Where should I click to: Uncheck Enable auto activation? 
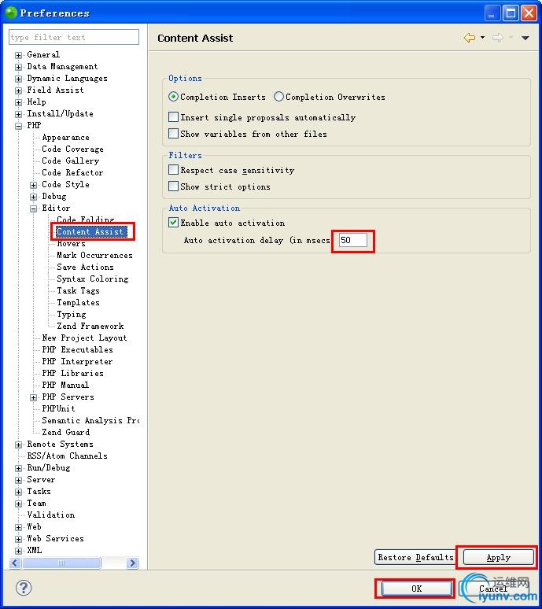pyautogui.click(x=173, y=223)
